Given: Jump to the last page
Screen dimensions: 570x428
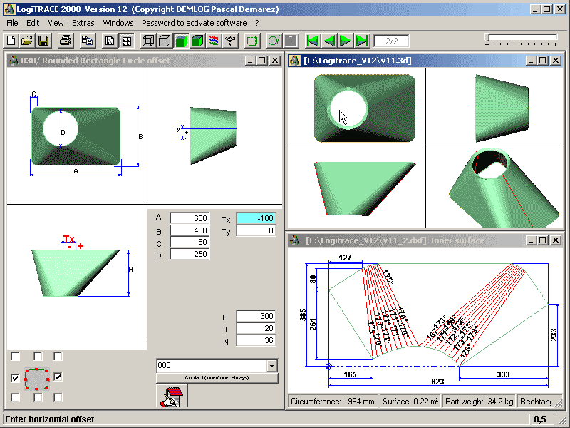Looking at the screenshot, I should tap(363, 41).
